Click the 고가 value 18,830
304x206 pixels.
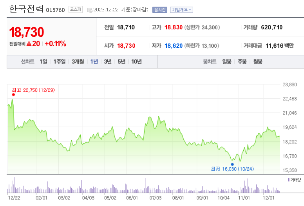coord(174,27)
